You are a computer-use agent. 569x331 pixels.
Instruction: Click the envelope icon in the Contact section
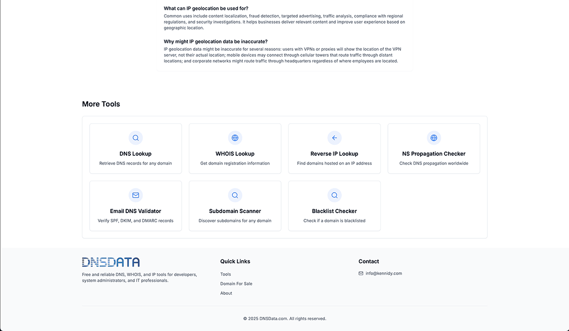pyautogui.click(x=361, y=273)
